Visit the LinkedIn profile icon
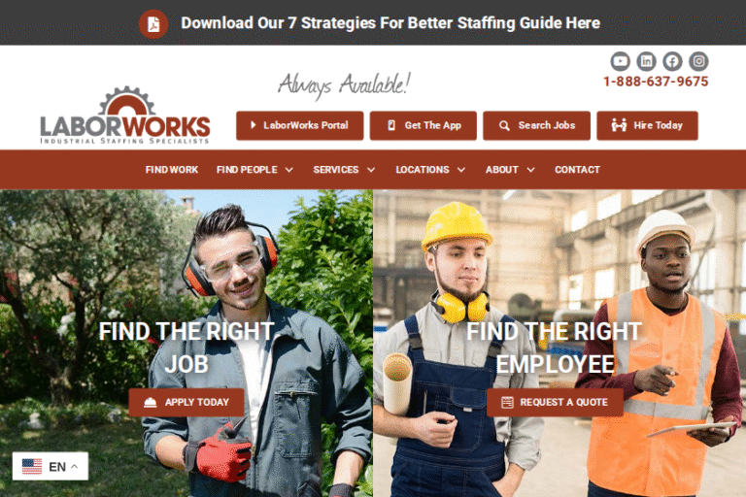Screen dimensions: 746x497 coord(646,61)
